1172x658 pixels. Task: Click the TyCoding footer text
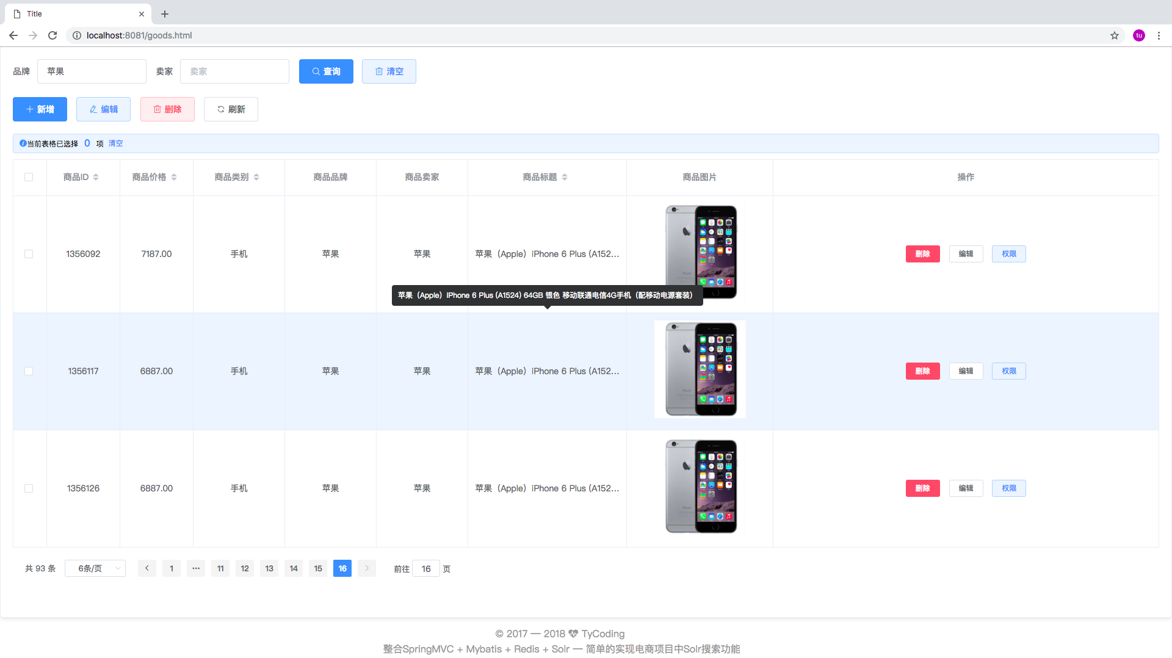coord(602,634)
